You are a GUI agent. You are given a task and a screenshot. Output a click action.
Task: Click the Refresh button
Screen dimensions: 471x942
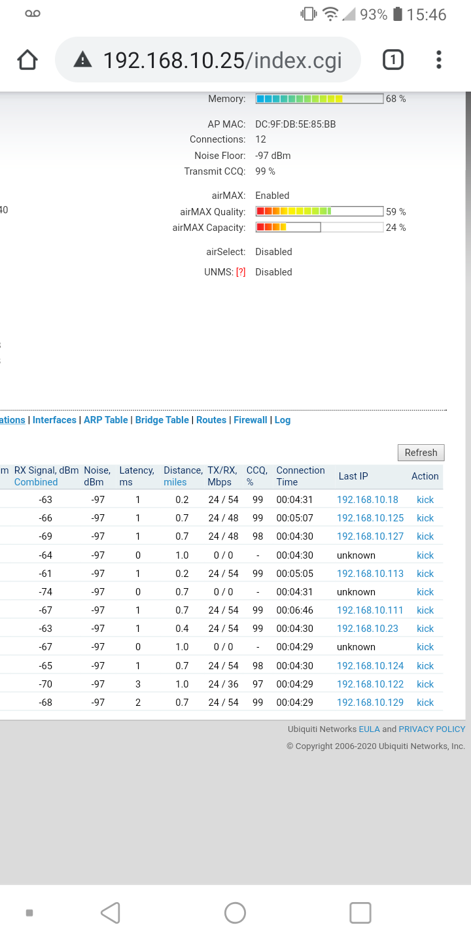(x=421, y=453)
